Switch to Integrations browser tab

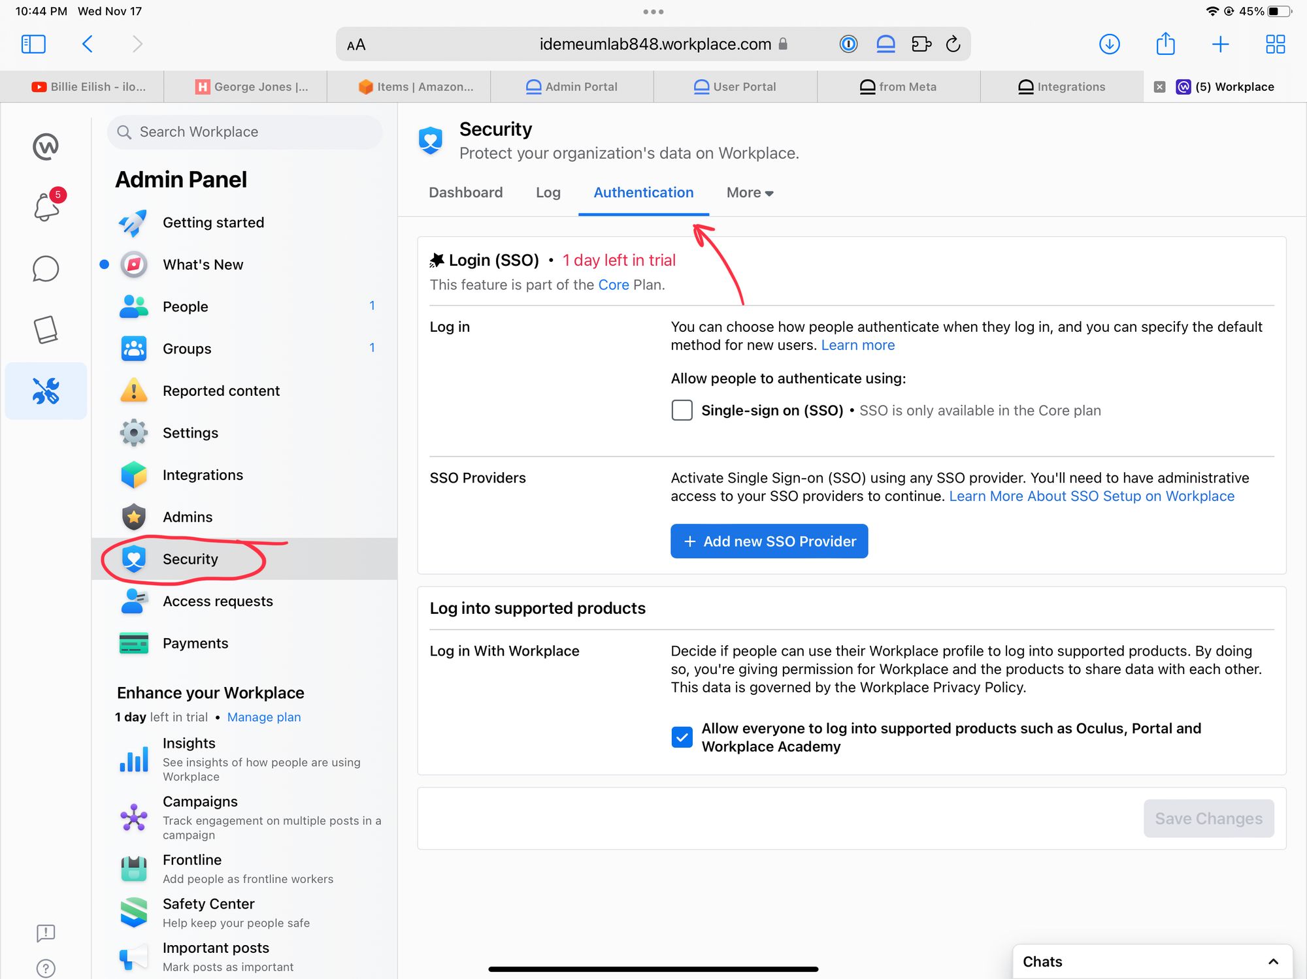click(x=1062, y=87)
